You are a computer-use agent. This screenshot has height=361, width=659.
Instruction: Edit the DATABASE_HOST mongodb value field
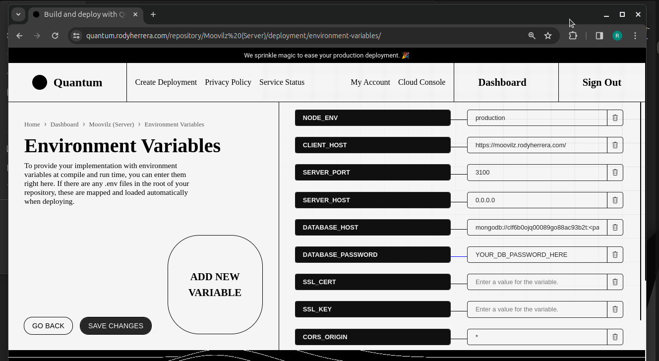(537, 228)
